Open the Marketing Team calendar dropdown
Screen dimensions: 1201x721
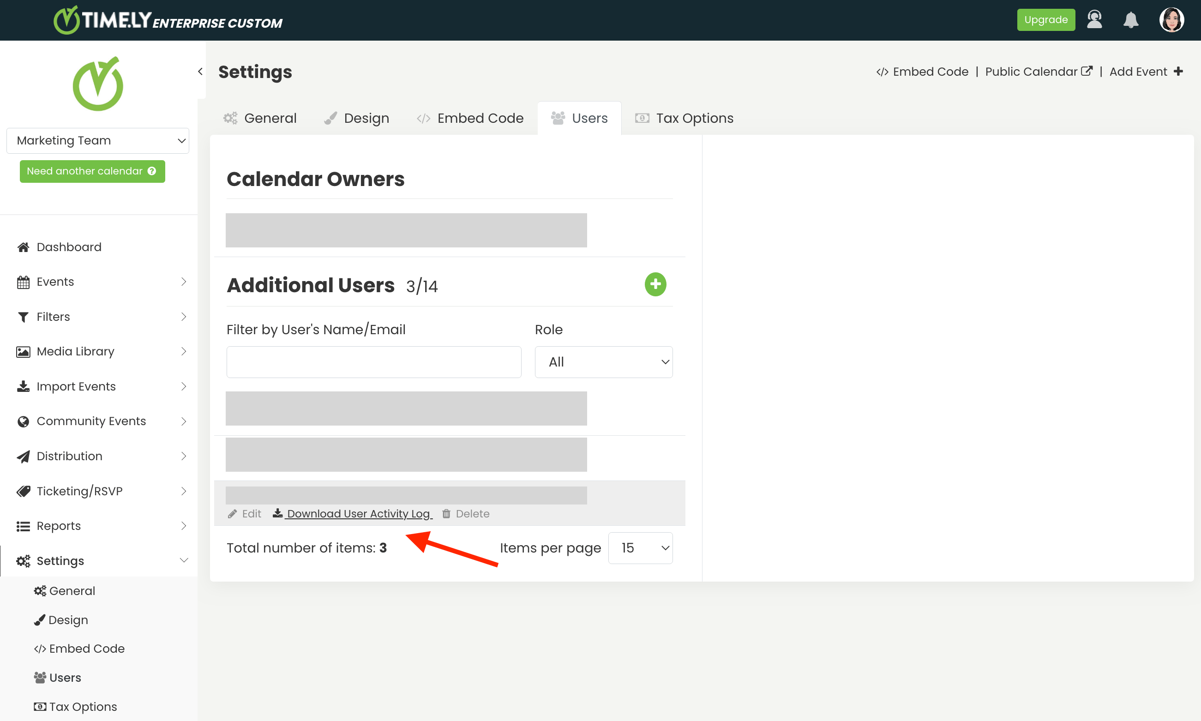[x=98, y=140]
